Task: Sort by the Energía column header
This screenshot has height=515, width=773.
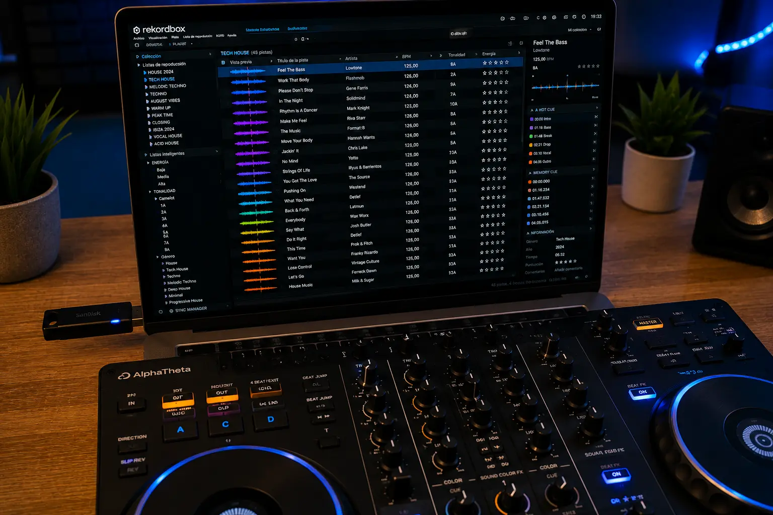Action: 489,54
